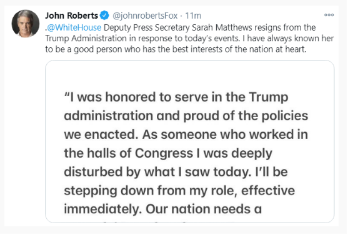
Task: Click the blank padding above the quoted statement
Action: (x=190, y=75)
